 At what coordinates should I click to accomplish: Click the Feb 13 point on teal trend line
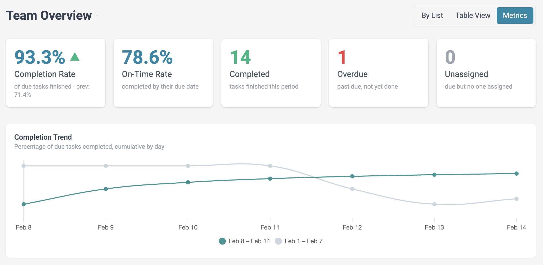(x=434, y=175)
